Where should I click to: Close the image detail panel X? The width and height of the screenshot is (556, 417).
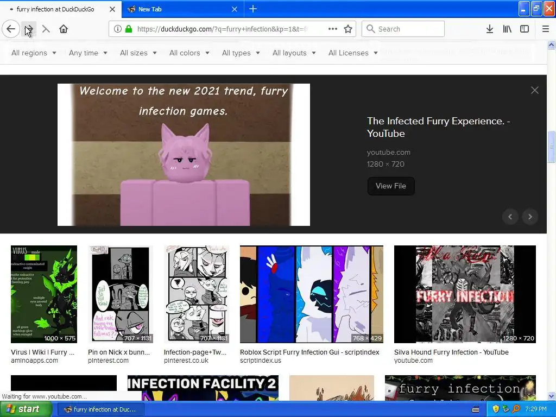[535, 91]
